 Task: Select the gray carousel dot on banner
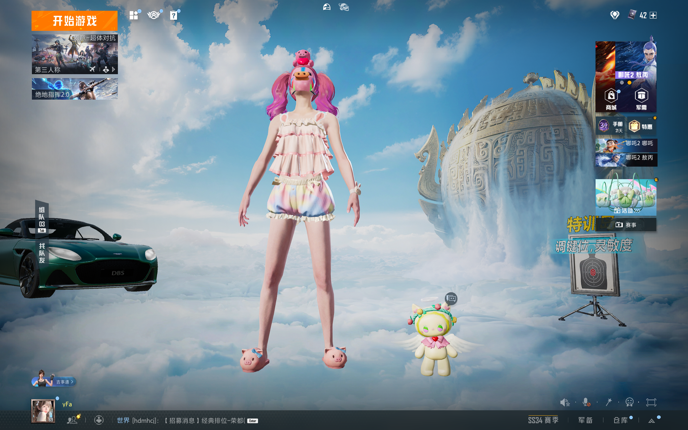pyautogui.click(x=622, y=83)
